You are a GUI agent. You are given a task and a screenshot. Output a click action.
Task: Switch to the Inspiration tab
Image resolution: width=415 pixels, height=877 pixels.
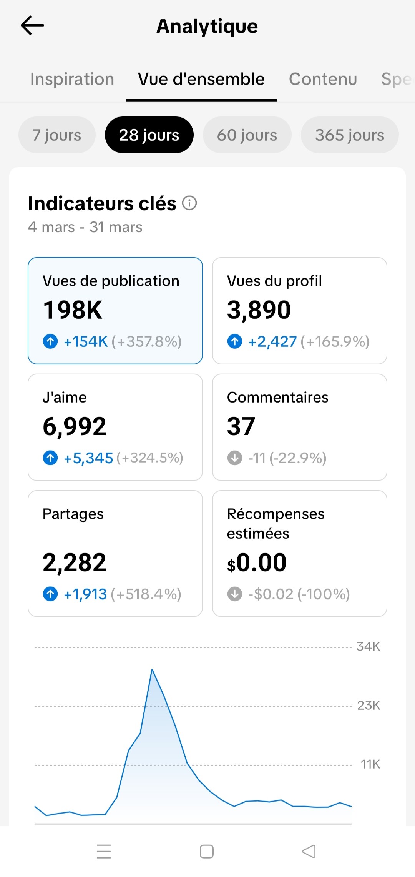(x=72, y=79)
